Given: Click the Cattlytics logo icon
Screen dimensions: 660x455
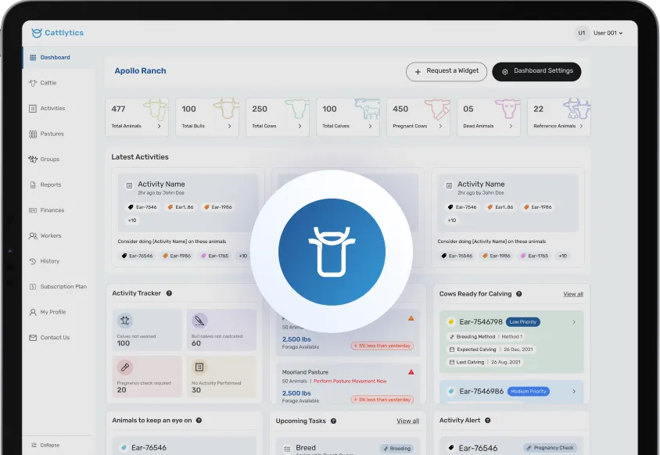Looking at the screenshot, I should [x=37, y=33].
